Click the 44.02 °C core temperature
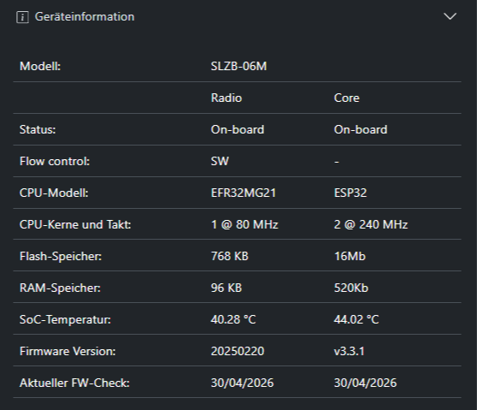477x410 pixels. point(356,319)
